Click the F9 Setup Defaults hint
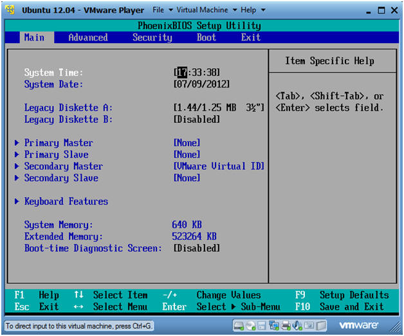404x336 pixels. pos(342,295)
